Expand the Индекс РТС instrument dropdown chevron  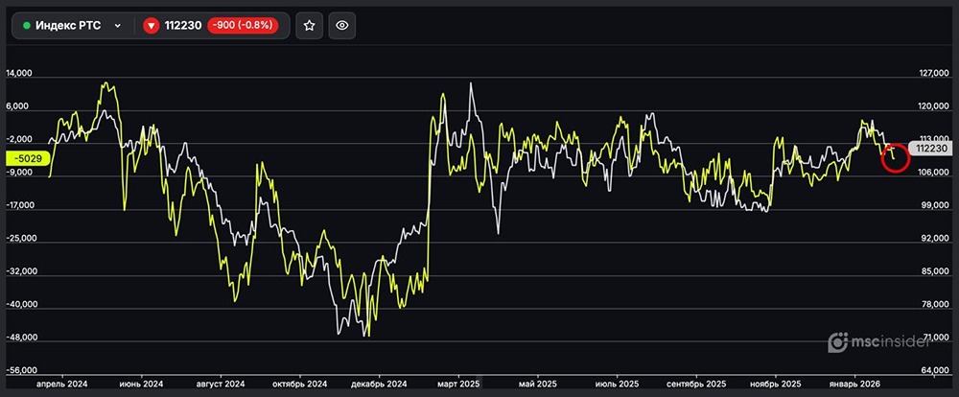118,26
